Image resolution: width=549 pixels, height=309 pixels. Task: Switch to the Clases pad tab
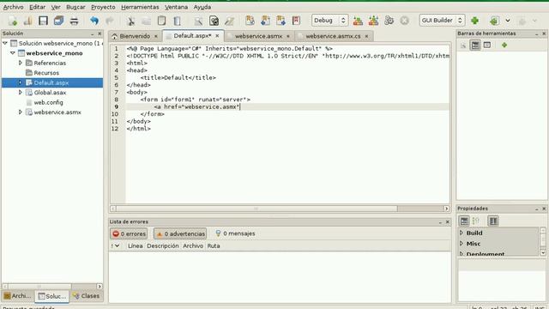pos(86,296)
